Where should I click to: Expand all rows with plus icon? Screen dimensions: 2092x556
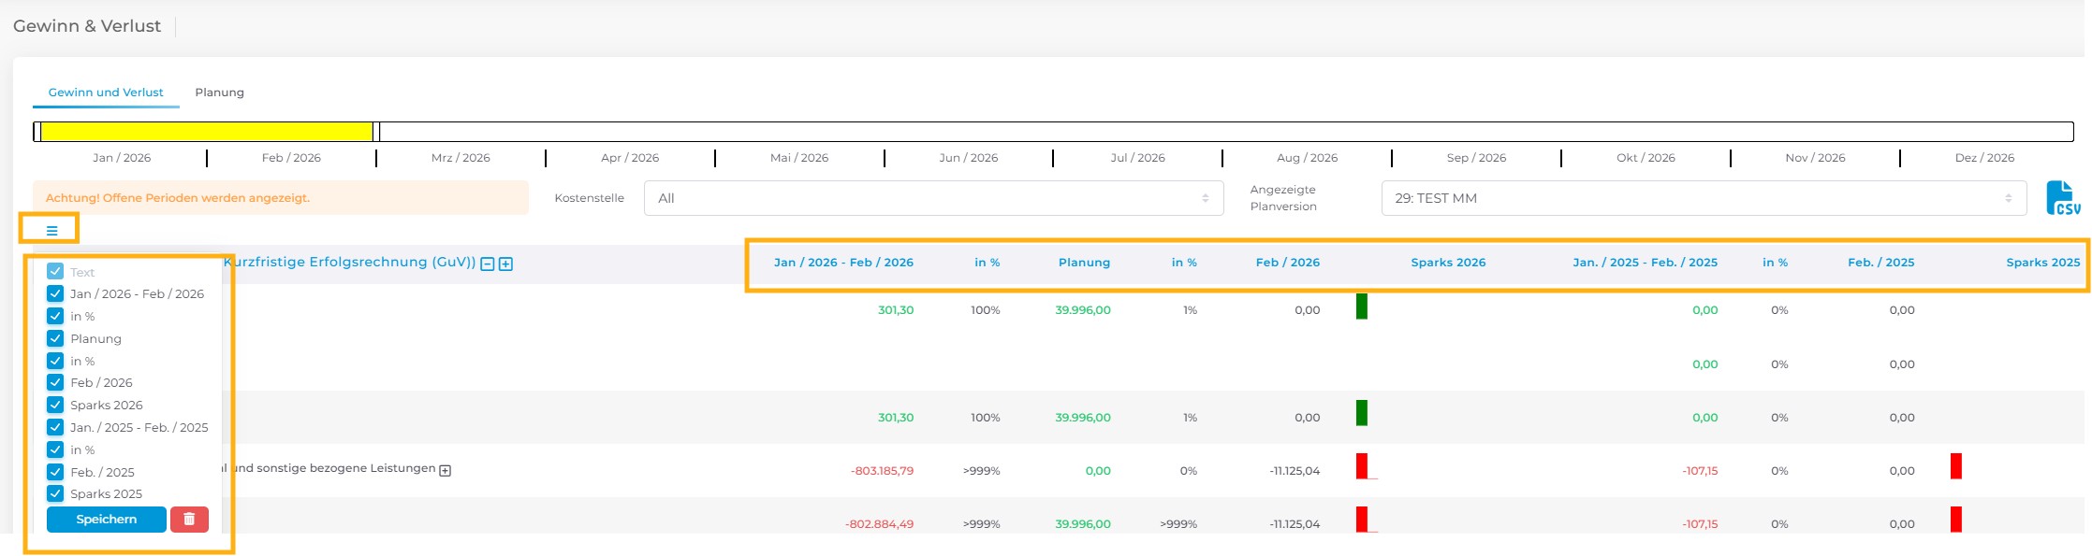click(505, 264)
